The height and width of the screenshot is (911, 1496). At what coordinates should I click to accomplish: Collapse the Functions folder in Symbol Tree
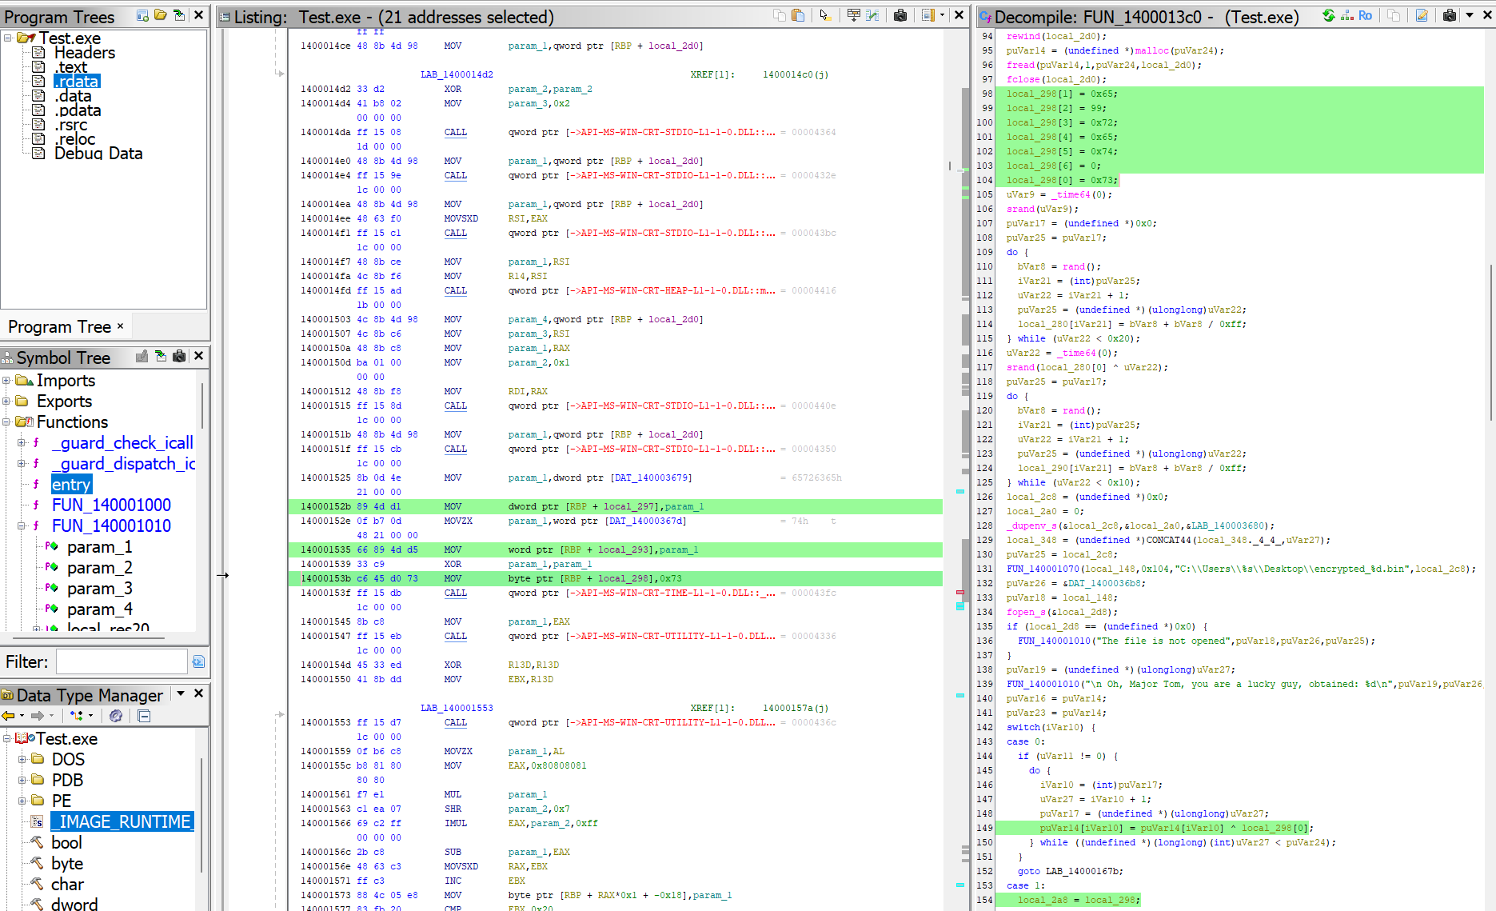pos(6,422)
